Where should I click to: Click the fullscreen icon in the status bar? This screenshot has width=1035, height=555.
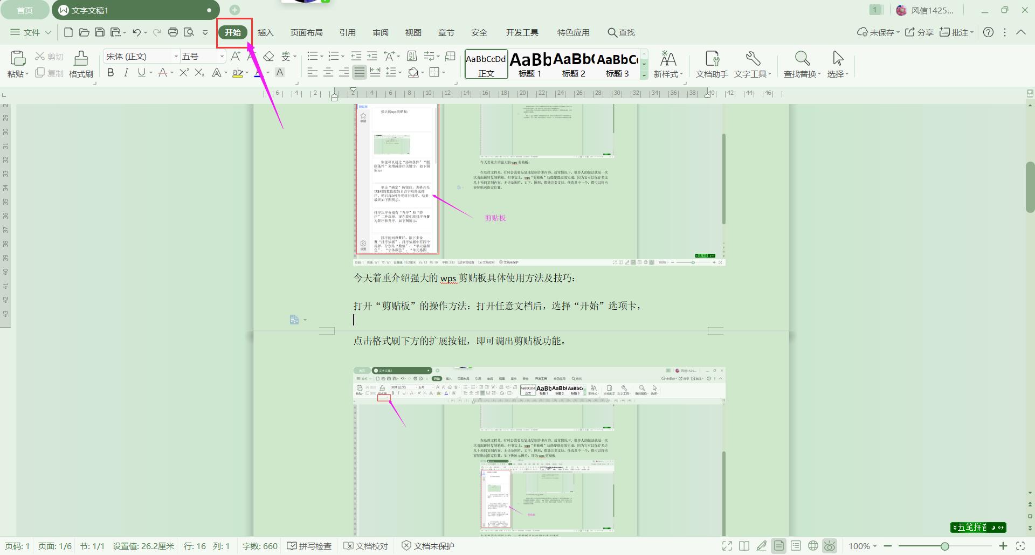click(x=727, y=546)
